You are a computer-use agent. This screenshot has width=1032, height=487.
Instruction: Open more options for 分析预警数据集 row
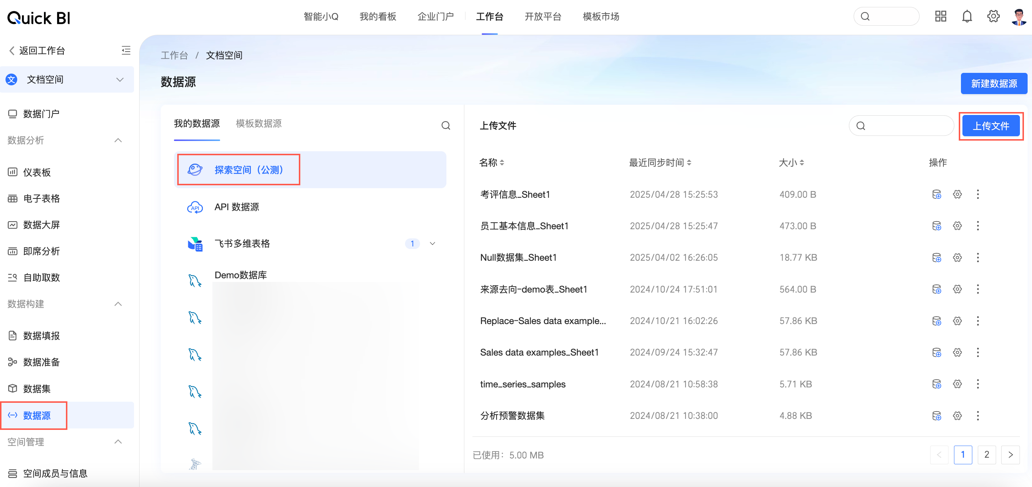pos(977,416)
